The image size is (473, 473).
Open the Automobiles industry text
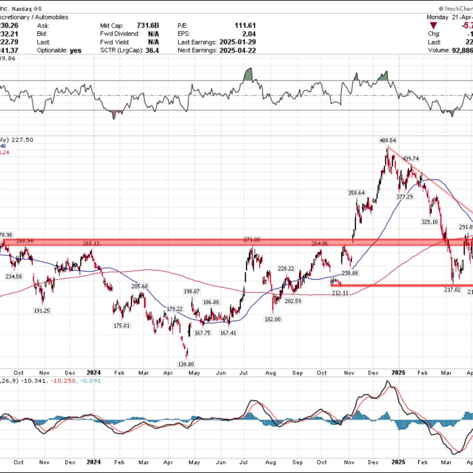[50, 17]
